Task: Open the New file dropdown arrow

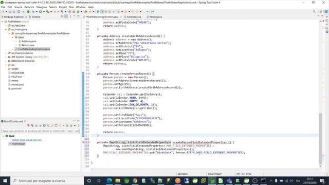Action: (x=6, y=12)
